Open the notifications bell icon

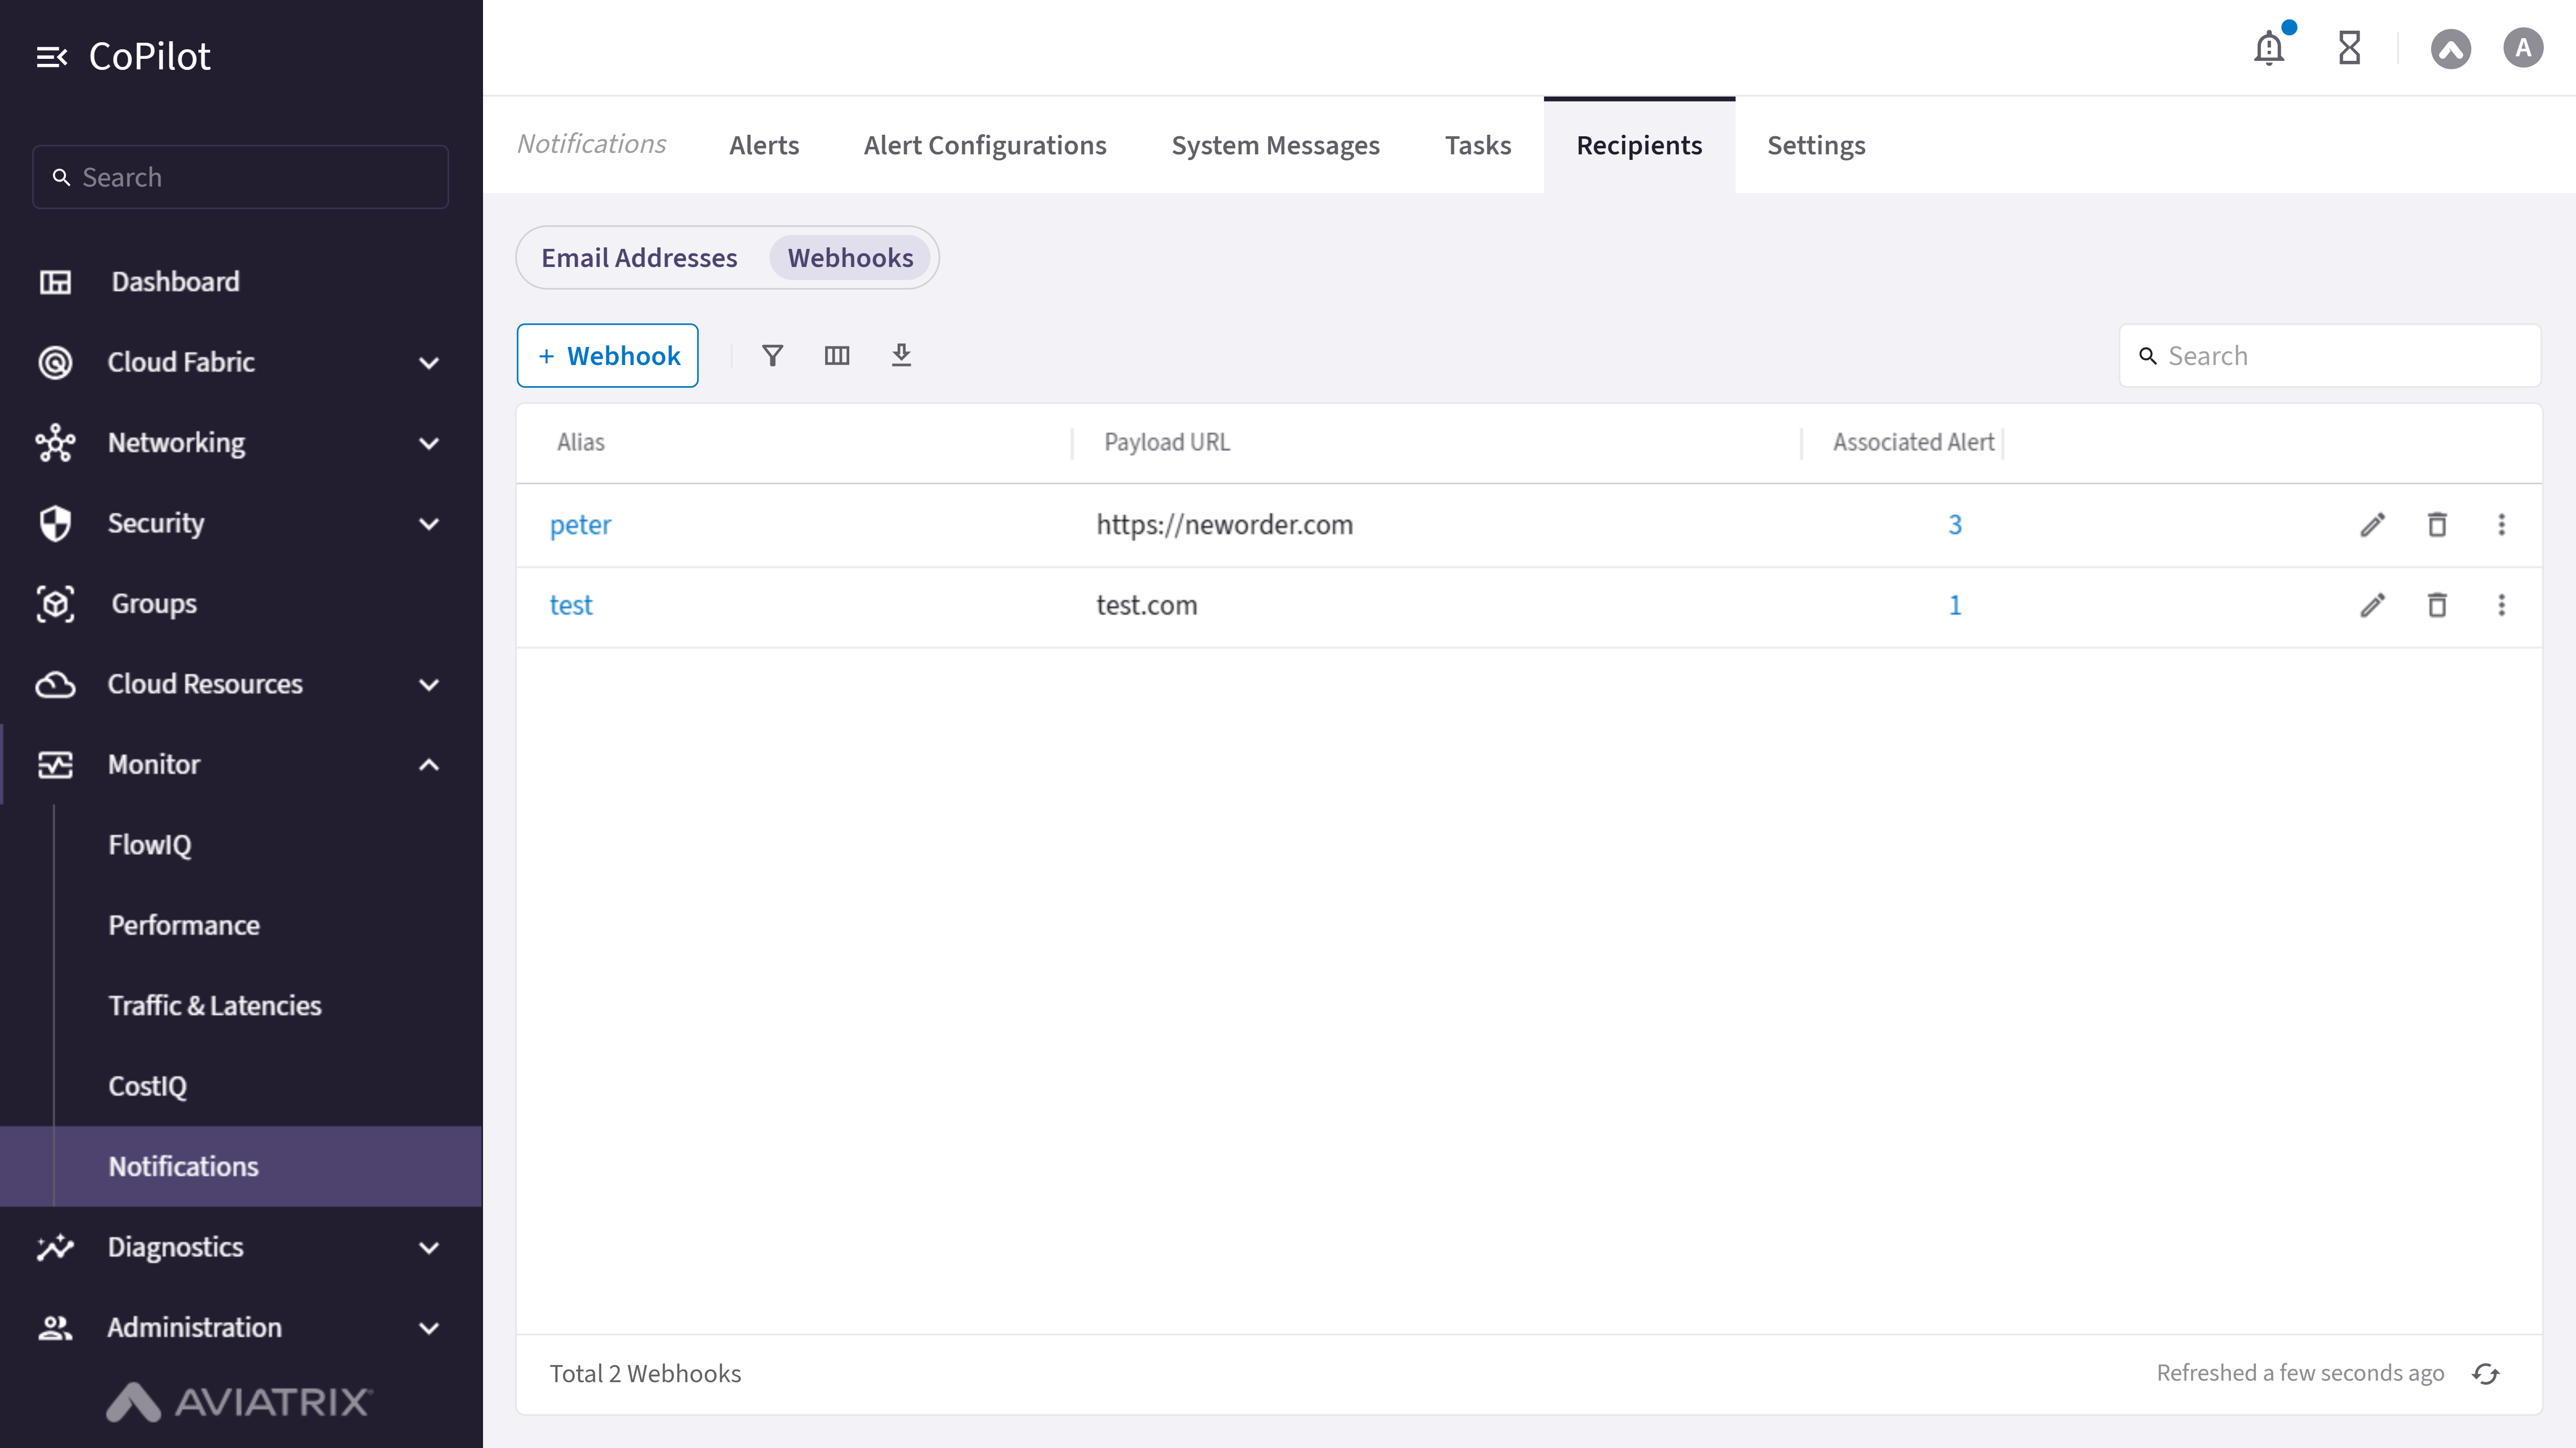coord(2269,48)
